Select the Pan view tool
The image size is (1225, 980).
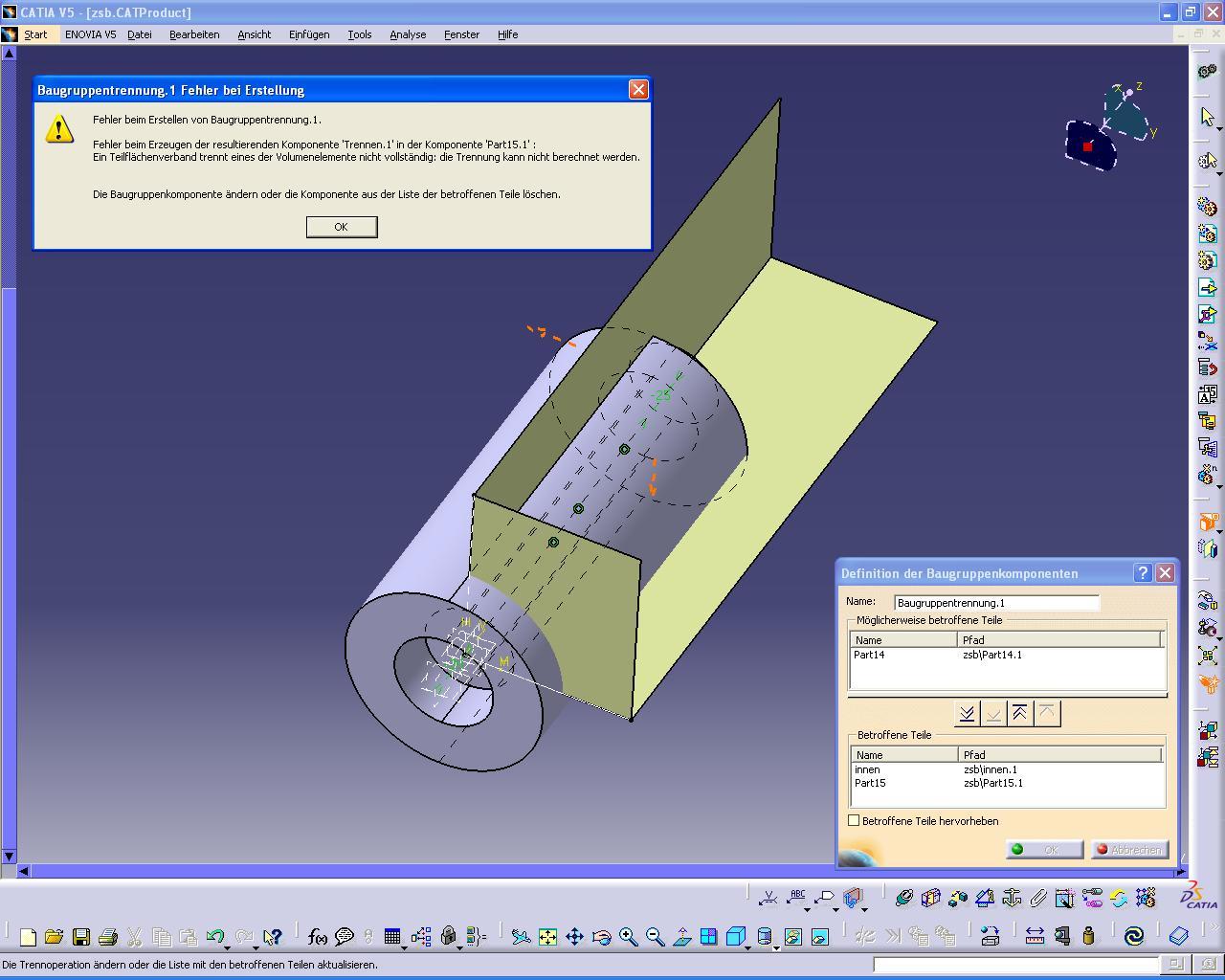click(x=574, y=937)
